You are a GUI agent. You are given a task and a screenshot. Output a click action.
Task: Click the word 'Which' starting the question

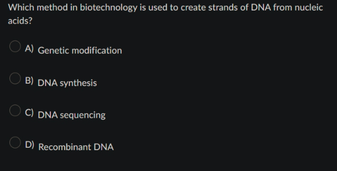pos(21,8)
